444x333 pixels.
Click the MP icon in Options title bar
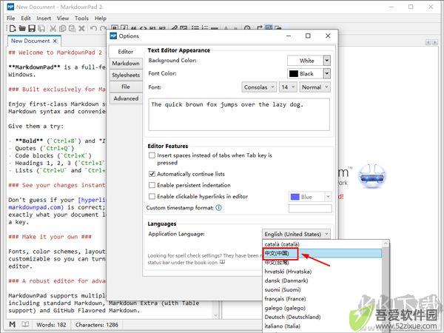coord(113,36)
